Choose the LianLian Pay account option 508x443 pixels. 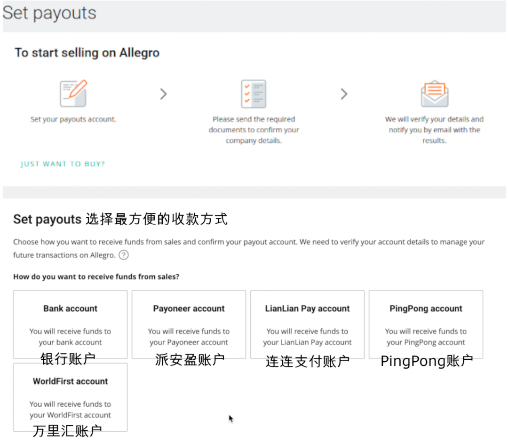307,324
